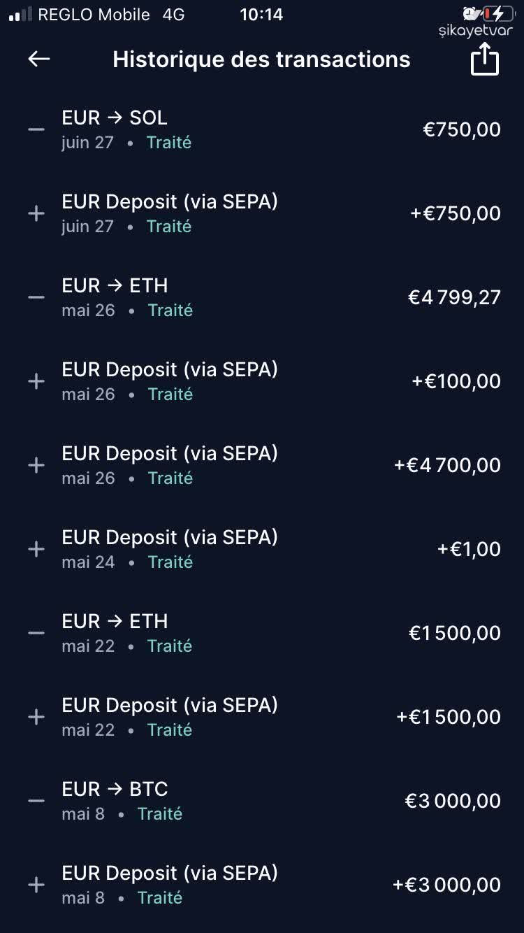Open the EUR → SOL transaction

tap(115, 118)
